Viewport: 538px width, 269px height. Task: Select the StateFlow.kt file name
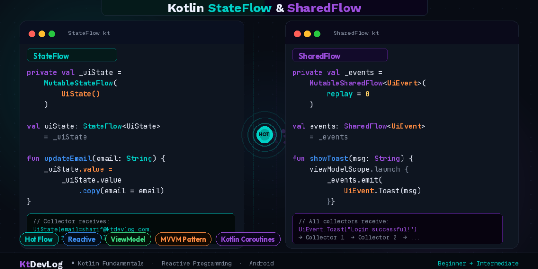coord(89,34)
